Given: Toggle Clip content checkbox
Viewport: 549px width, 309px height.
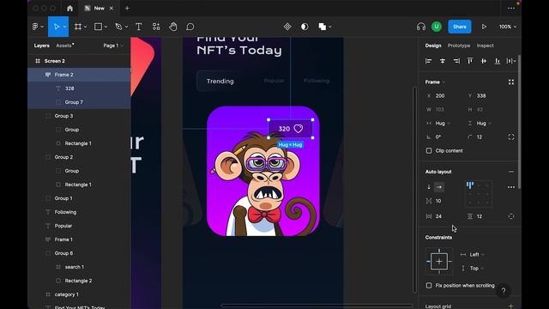Looking at the screenshot, I should (x=429, y=151).
